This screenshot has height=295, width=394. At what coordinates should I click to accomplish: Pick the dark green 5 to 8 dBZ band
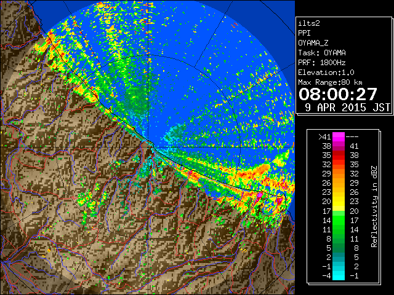[339, 248]
